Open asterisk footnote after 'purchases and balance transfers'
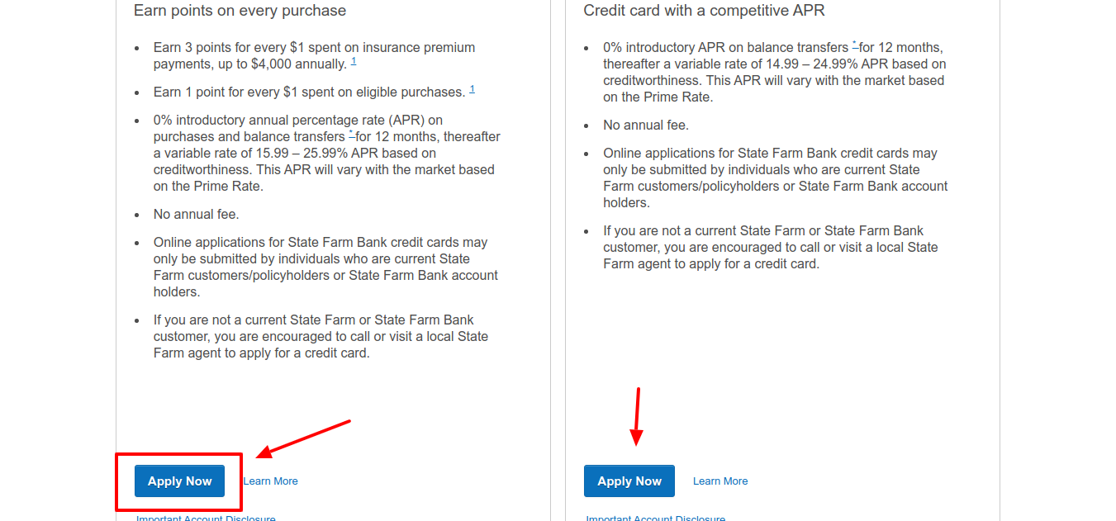Viewport: 1116px width, 521px height. pyautogui.click(x=351, y=134)
